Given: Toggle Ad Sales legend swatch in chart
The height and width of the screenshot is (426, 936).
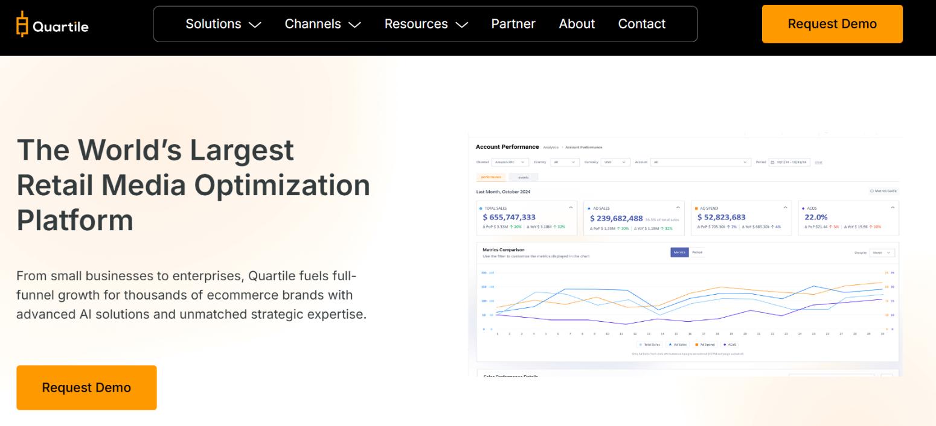Looking at the screenshot, I should [x=670, y=345].
